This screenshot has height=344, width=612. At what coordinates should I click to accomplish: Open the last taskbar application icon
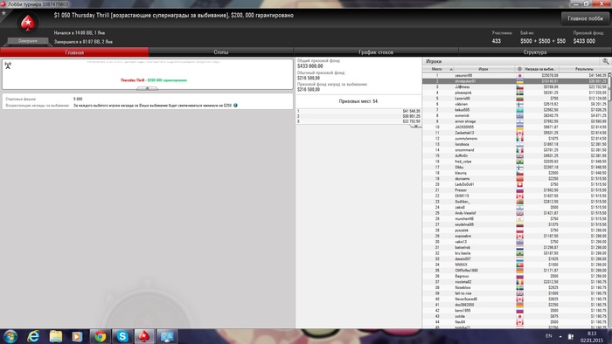167,336
